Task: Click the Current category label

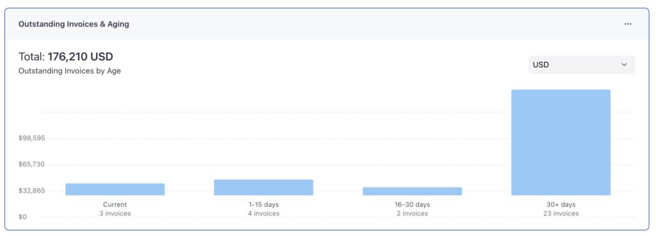Action: pos(115,205)
